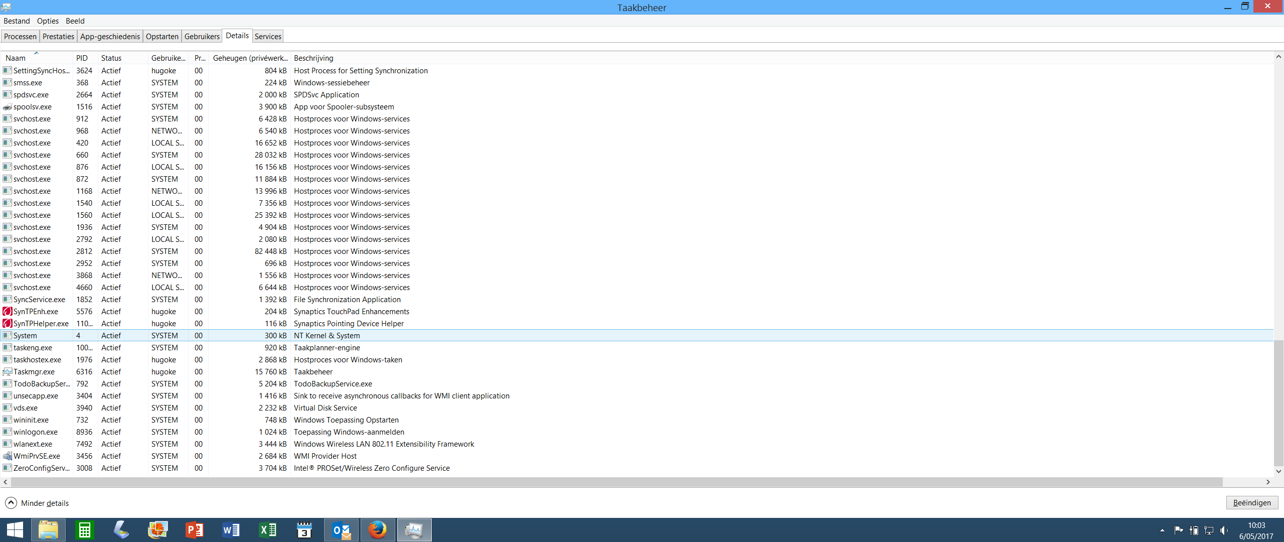1284x542 pixels.
Task: Switch to Firefox in the taskbar
Action: tap(378, 530)
